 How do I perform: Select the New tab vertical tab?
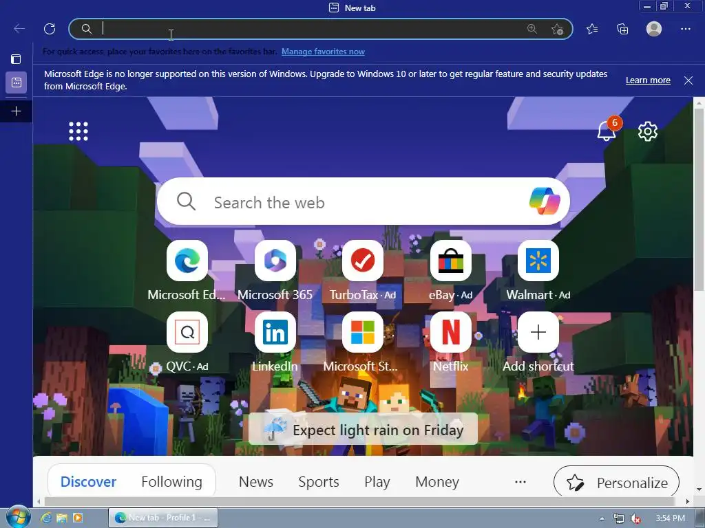pos(17,82)
